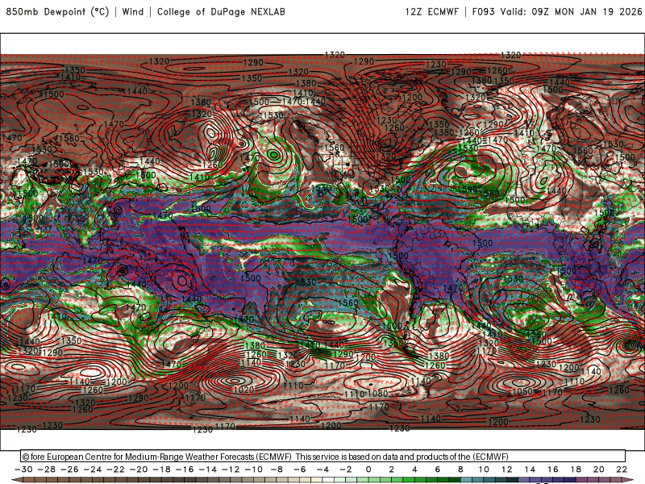Click the 1050 contour label on the map
The width and height of the screenshot is (645, 484).
[x=522, y=391]
